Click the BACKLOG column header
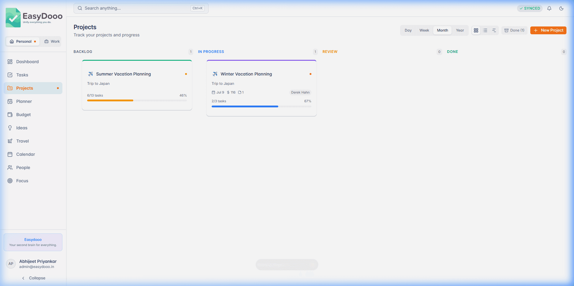574x286 pixels. (x=83, y=52)
